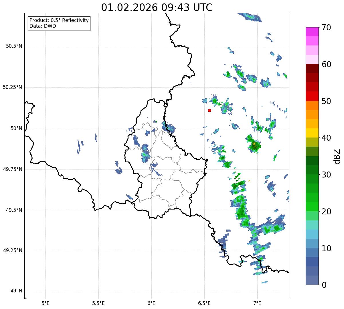The width and height of the screenshot is (344, 309).
Task: Click the 49.25°N latitude tick label
Action: [13, 251]
